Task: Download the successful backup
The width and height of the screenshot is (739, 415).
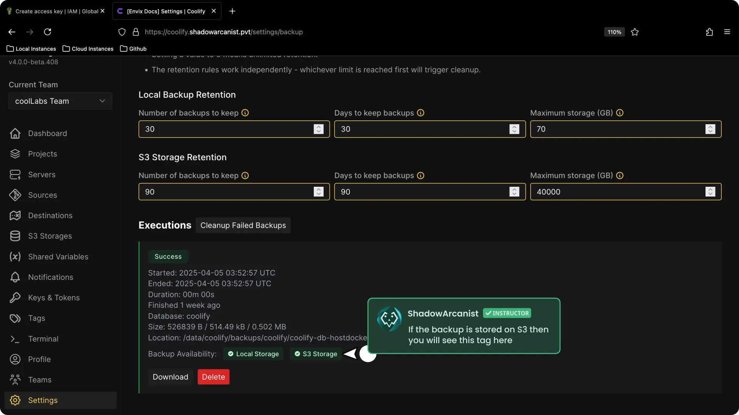Action: [x=171, y=377]
